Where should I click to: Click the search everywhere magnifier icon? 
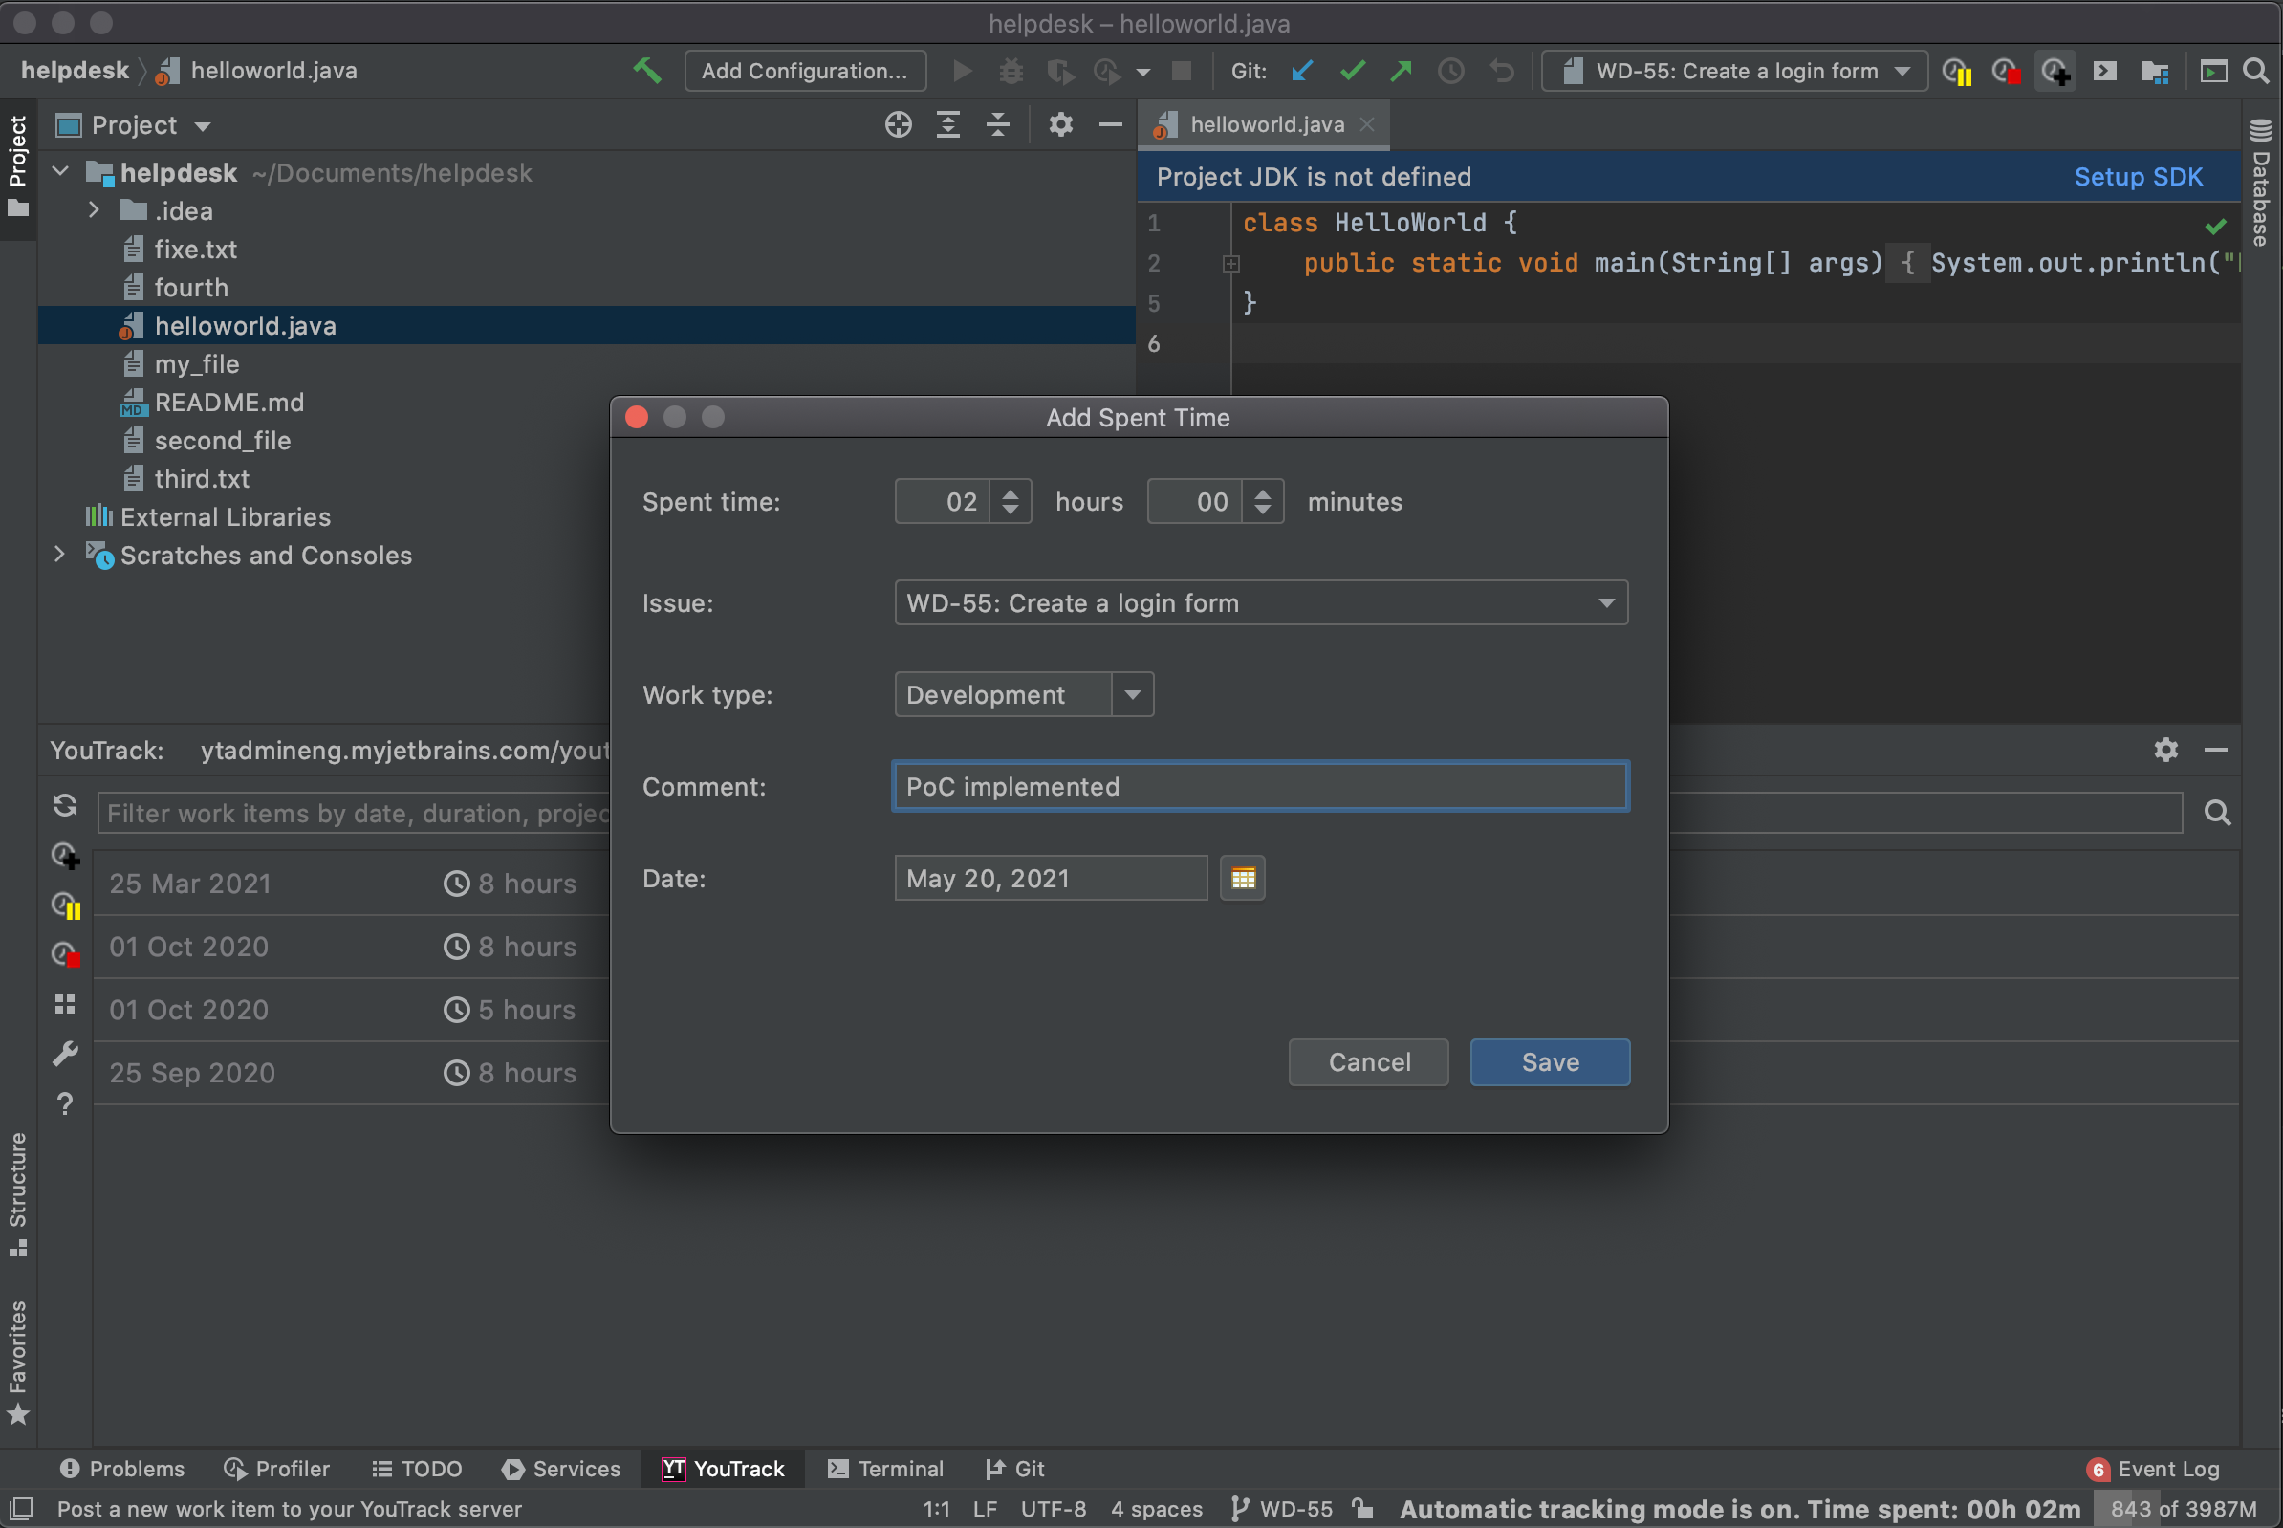coord(2255,70)
